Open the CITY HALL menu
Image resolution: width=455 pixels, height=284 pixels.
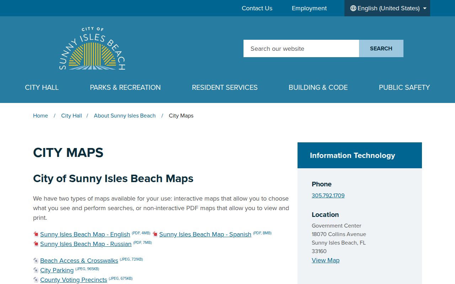(42, 87)
